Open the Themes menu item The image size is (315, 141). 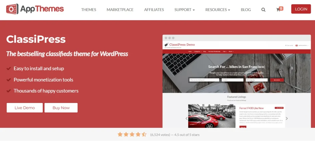coord(89,9)
